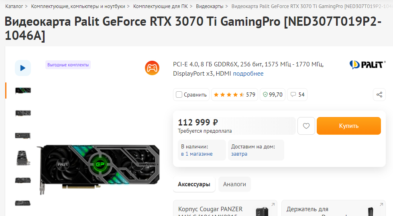This screenshot has width=393, height=216.
Task: Add product to favorites with heart icon
Action: tap(306, 126)
